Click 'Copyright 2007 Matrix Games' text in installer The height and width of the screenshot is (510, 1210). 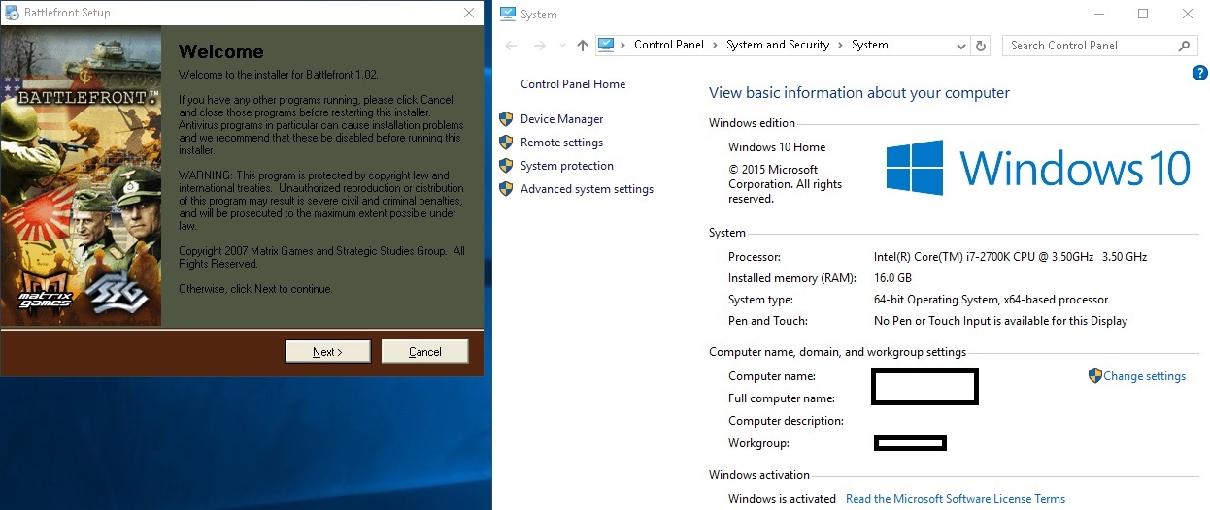[321, 257]
